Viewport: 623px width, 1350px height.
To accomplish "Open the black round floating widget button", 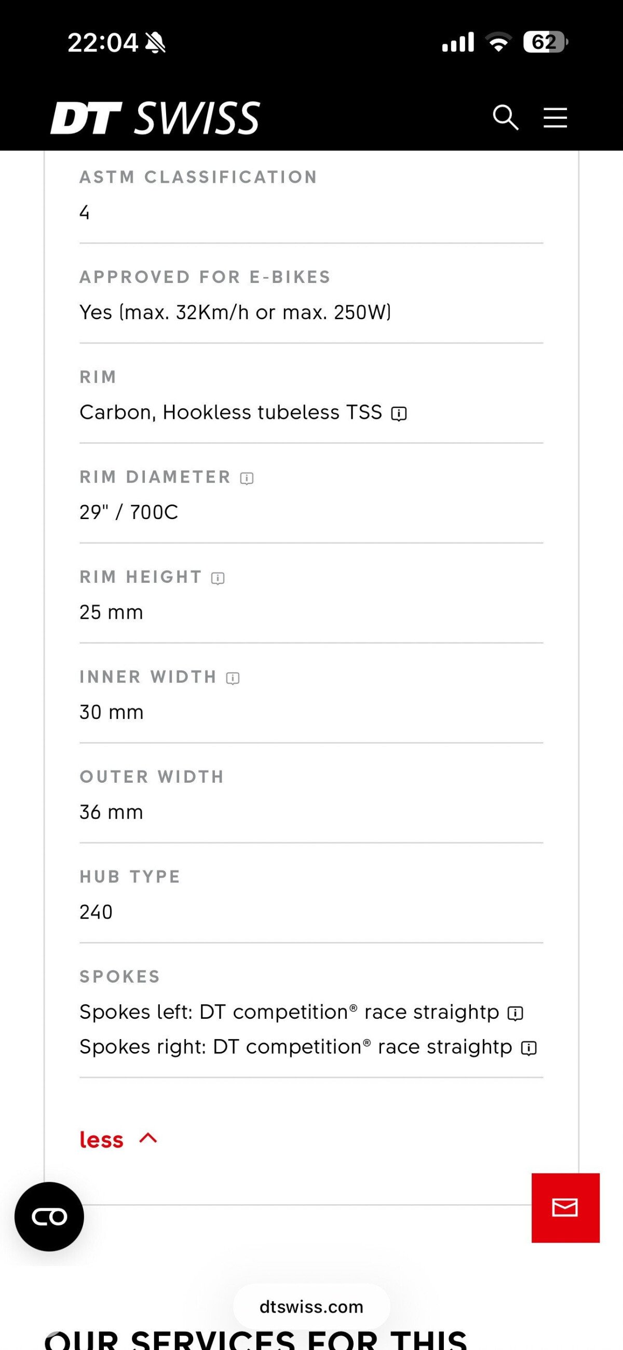I will (x=49, y=1217).
